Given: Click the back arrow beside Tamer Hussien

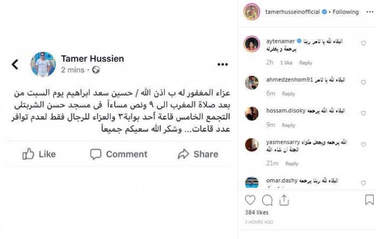Looking at the screenshot, I should pos(15,65).
